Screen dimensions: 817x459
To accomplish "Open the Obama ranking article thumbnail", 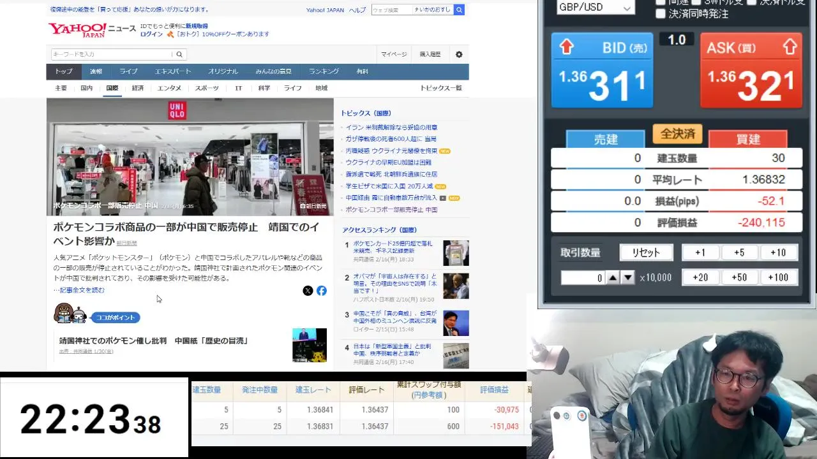I will [456, 286].
